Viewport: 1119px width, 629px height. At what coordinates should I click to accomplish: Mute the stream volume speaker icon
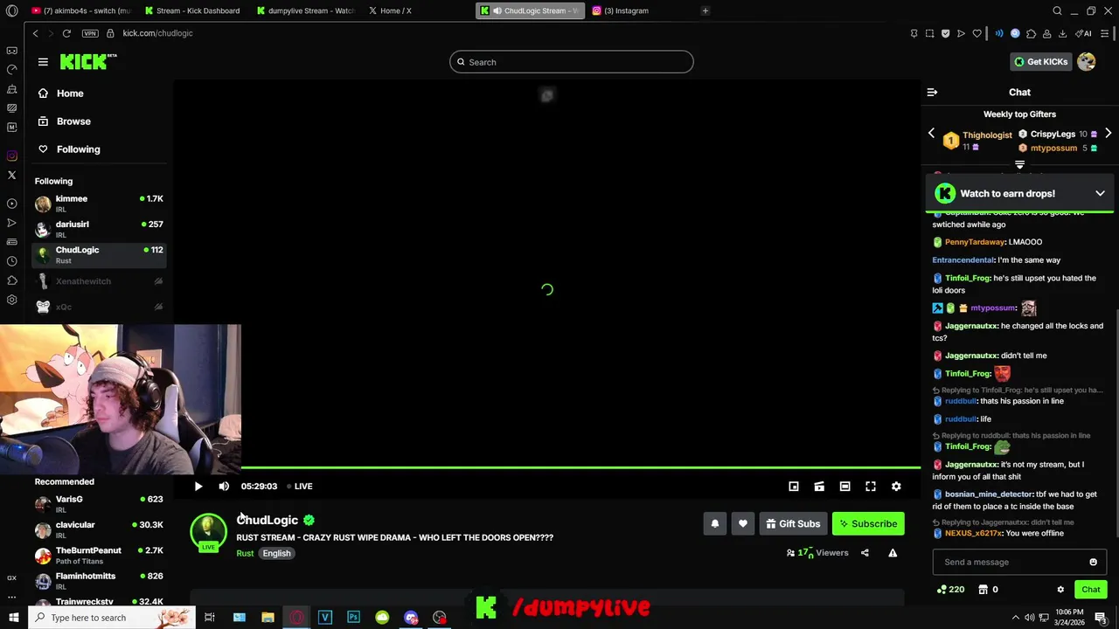pos(224,487)
